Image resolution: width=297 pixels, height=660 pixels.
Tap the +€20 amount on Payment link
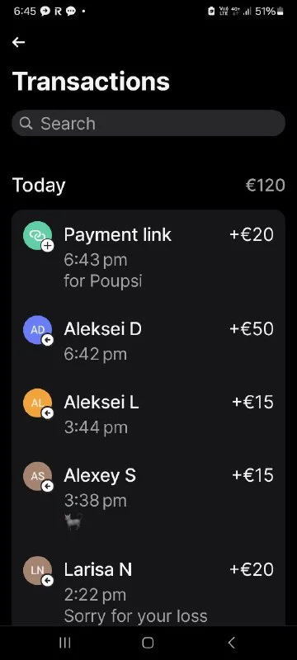click(x=252, y=234)
